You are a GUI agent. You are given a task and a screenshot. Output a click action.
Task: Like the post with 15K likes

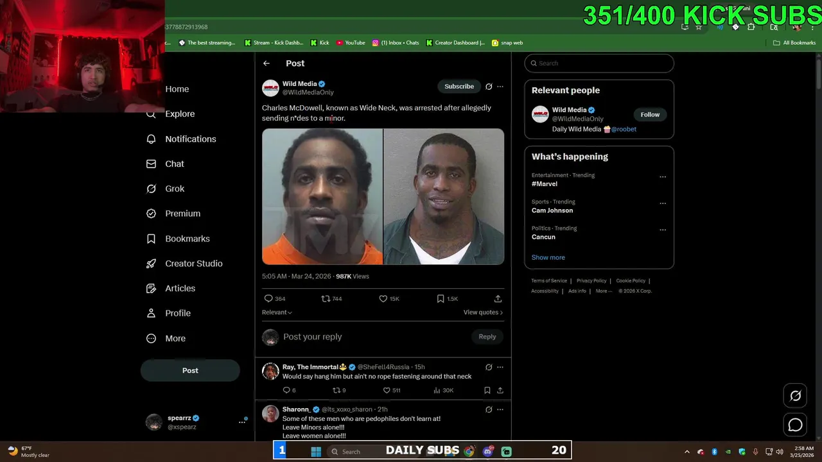pyautogui.click(x=389, y=299)
